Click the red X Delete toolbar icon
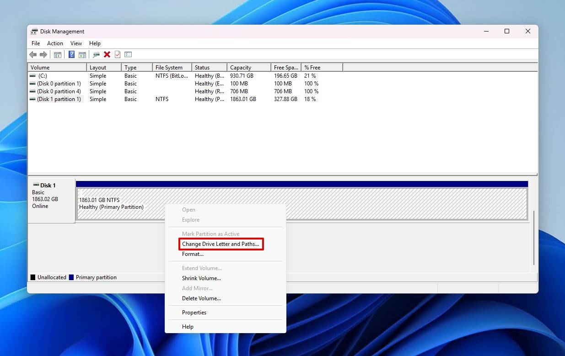565x356 pixels. pos(107,55)
